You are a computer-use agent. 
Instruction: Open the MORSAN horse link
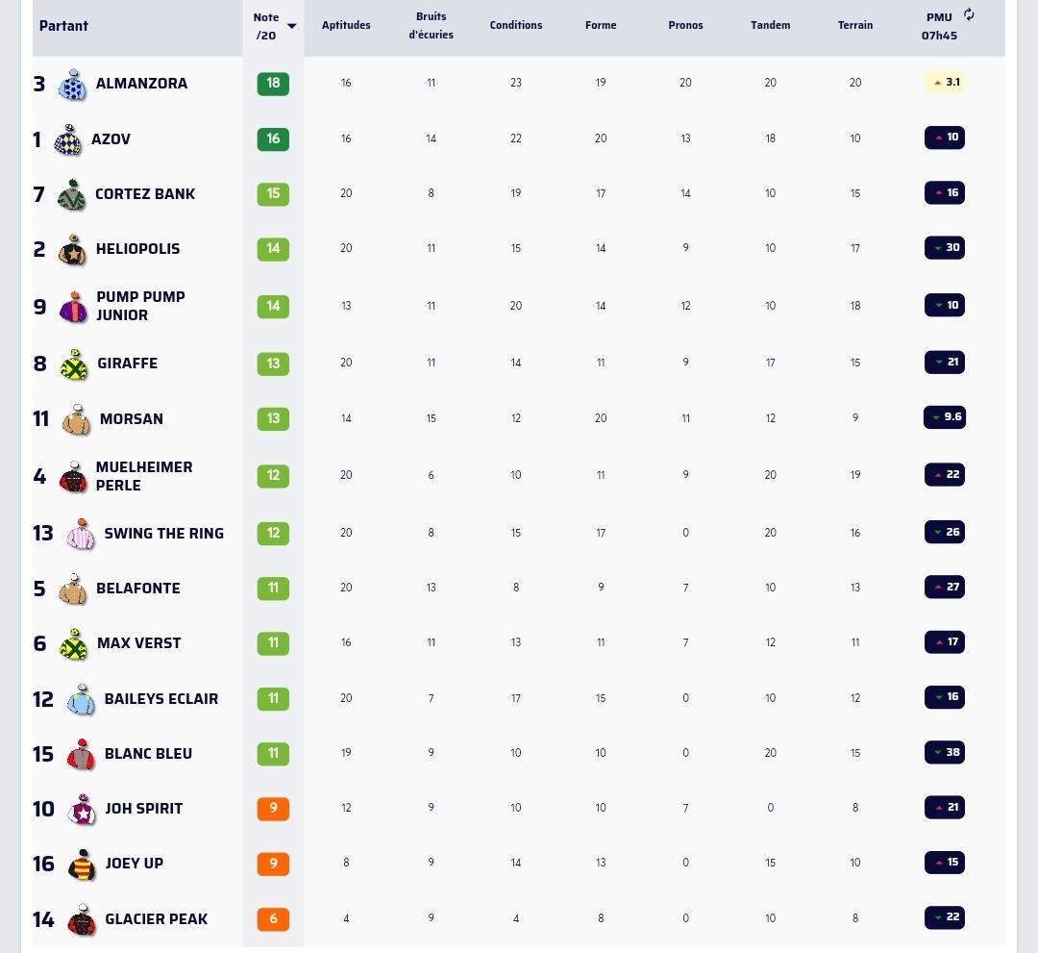pos(131,419)
